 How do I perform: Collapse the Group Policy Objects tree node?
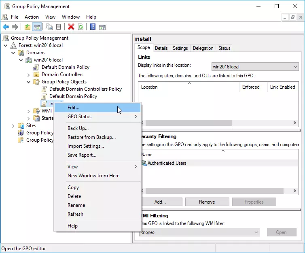(29, 82)
